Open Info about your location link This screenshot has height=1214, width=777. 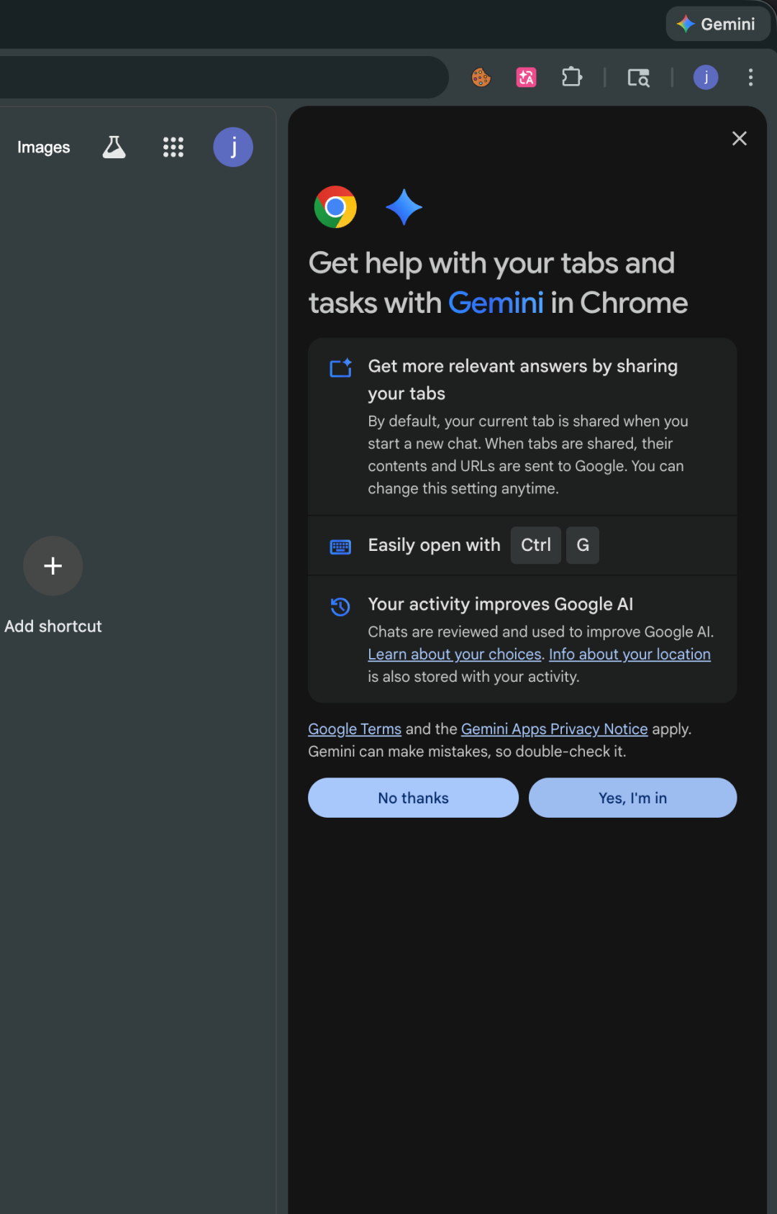tap(630, 654)
